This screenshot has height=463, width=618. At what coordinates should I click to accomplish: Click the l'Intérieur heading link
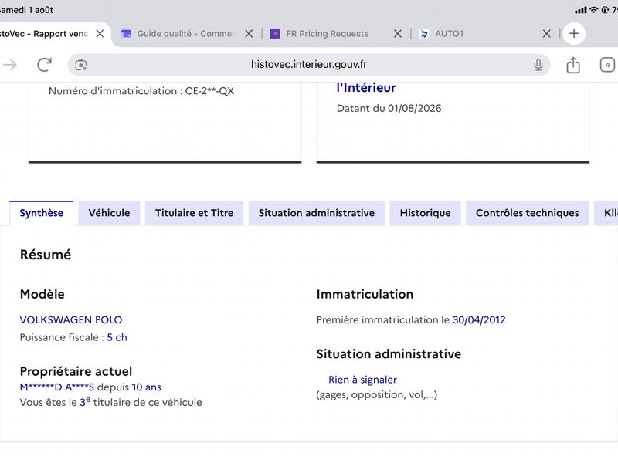(366, 88)
